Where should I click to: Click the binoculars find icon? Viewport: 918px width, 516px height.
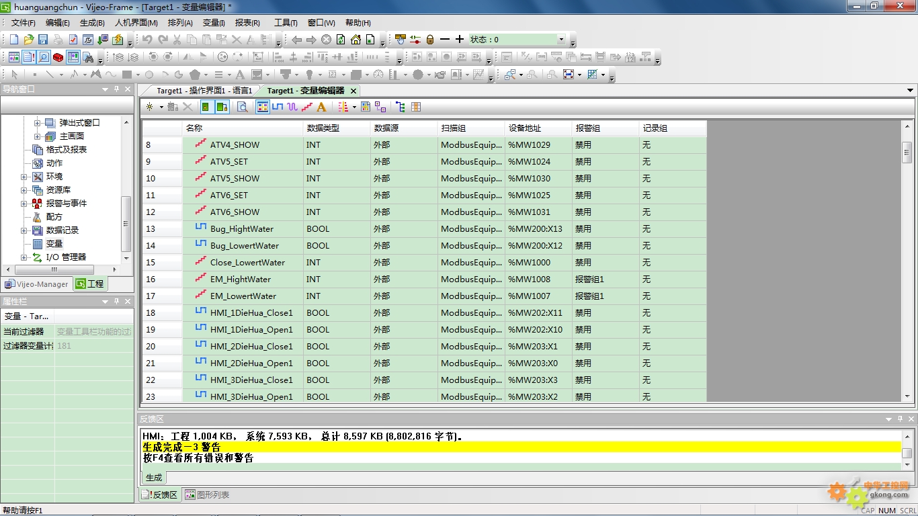[x=88, y=57]
